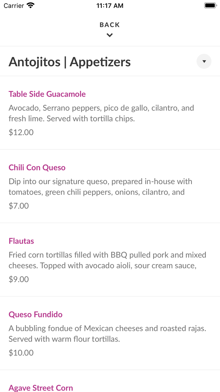This screenshot has width=220, height=392.
Task: Open Table Side Guacamole details
Action: click(47, 94)
